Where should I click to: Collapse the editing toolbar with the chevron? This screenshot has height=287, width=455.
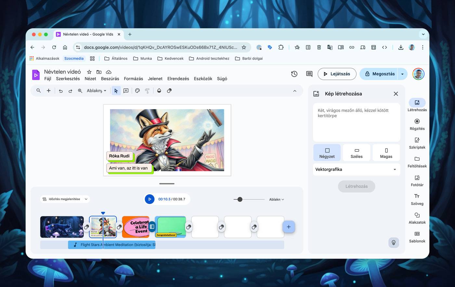(x=295, y=91)
